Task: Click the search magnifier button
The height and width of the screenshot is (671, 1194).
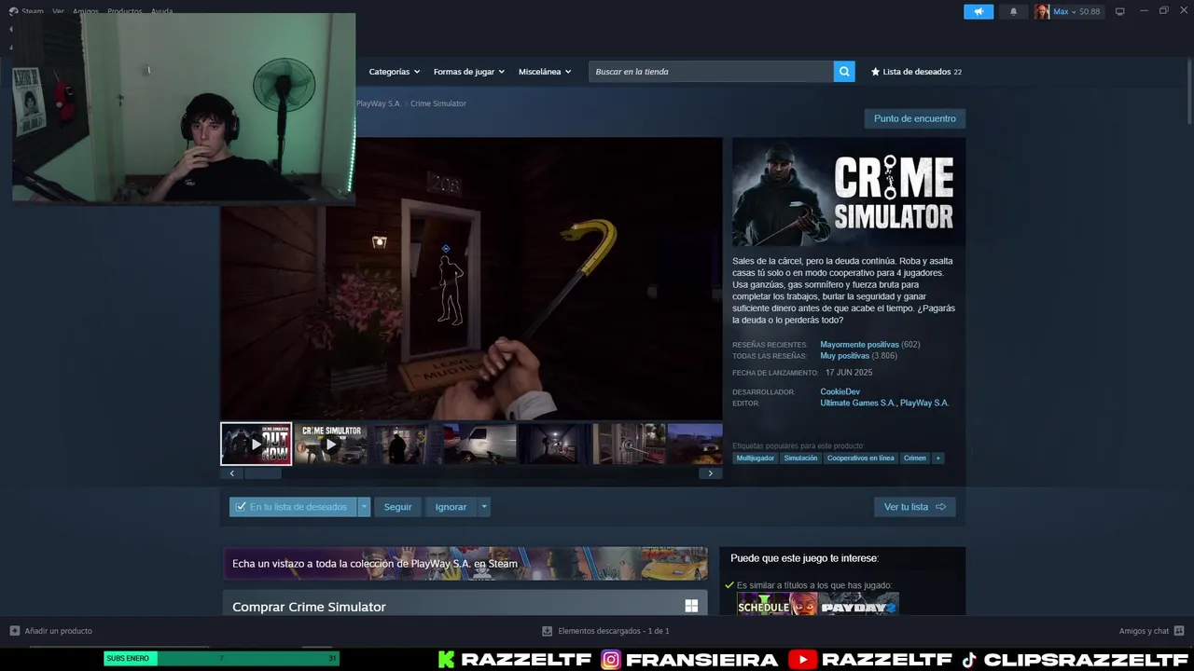Action: tap(843, 72)
